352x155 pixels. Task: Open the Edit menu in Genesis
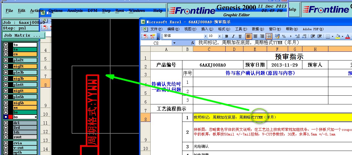tap(22, 10)
